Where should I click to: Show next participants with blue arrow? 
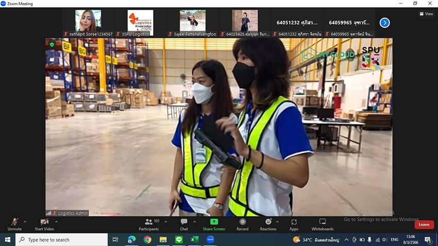[384, 23]
